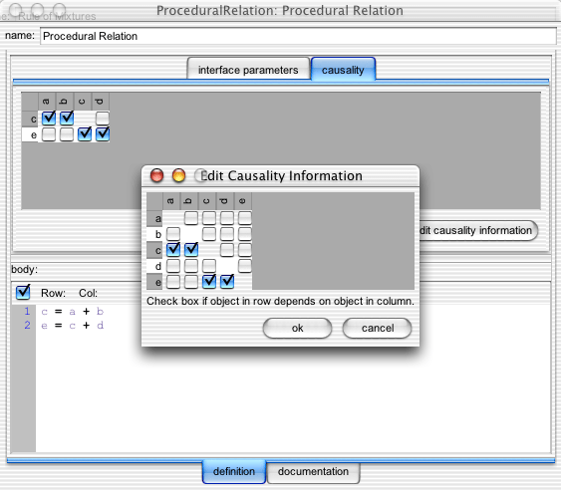Image resolution: width=561 pixels, height=490 pixels.
Task: Uncheck the Row Col checkbox in body
Action: pos(23,292)
